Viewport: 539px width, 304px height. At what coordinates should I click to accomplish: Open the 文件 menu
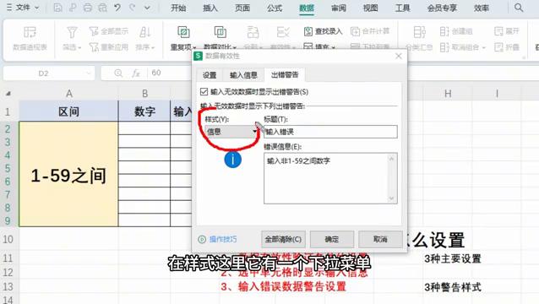click(23, 8)
